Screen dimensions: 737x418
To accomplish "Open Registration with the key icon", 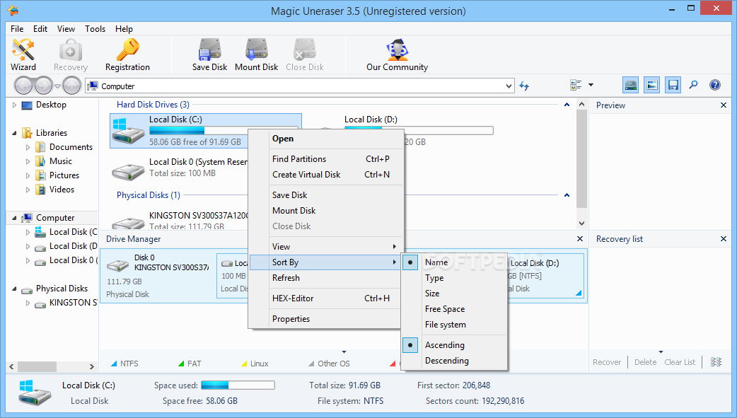I will point(127,55).
